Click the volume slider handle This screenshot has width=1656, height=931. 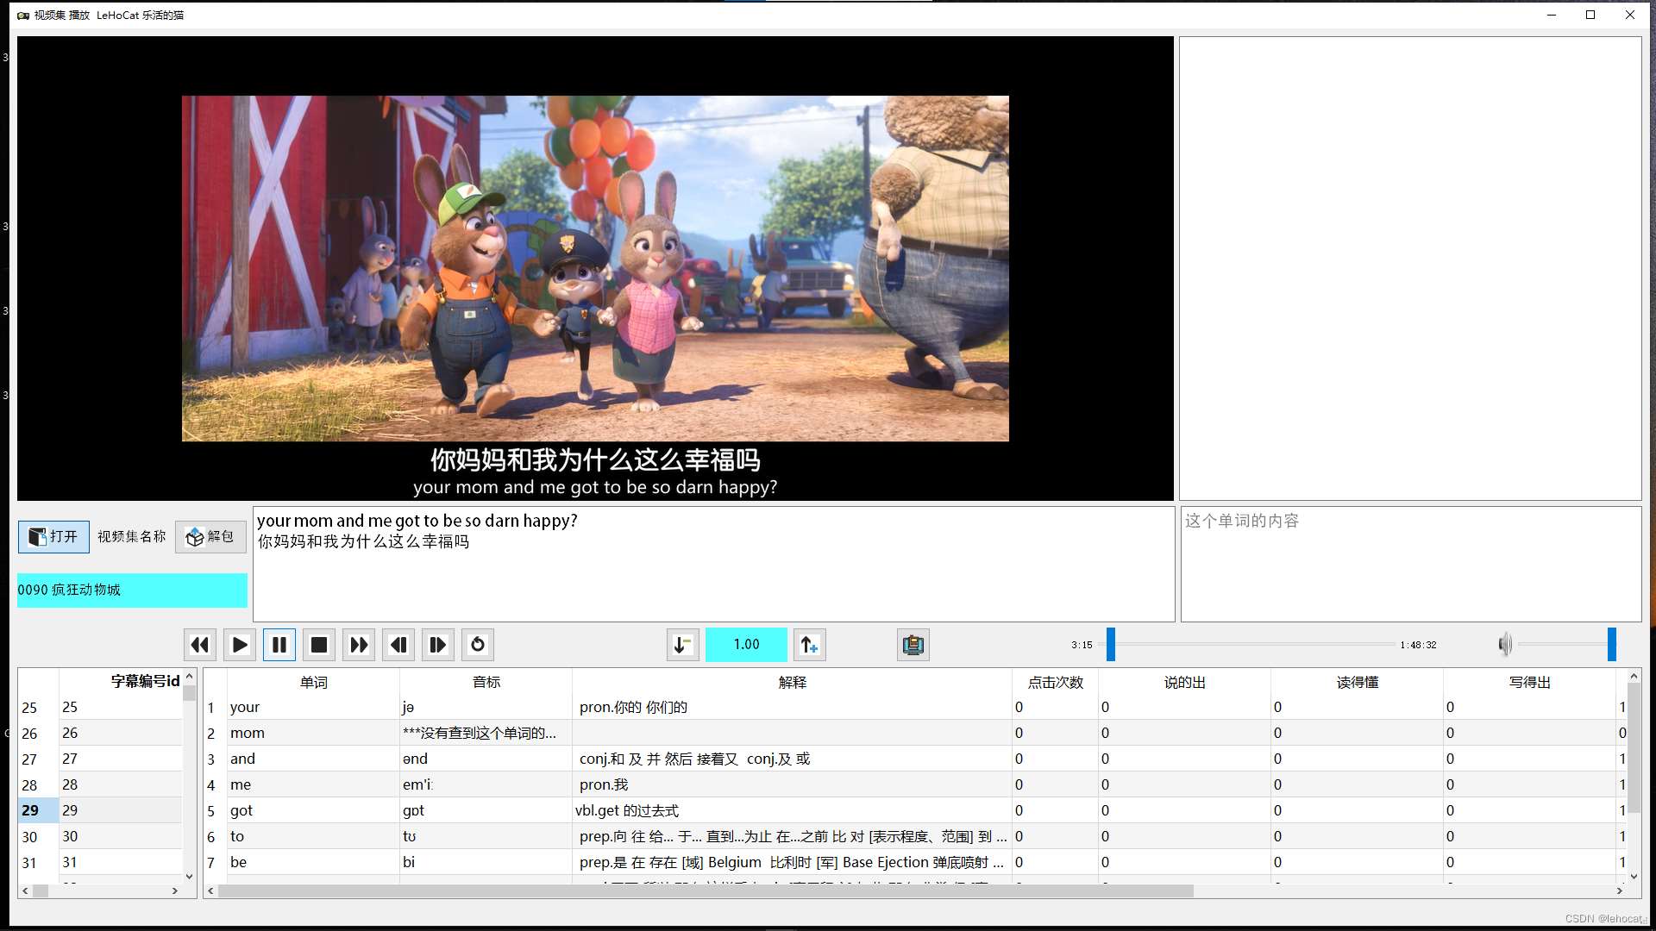click(x=1611, y=645)
